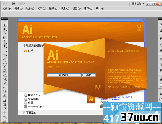
Task: Open the 对象(O) menu
Action: coord(30,9)
